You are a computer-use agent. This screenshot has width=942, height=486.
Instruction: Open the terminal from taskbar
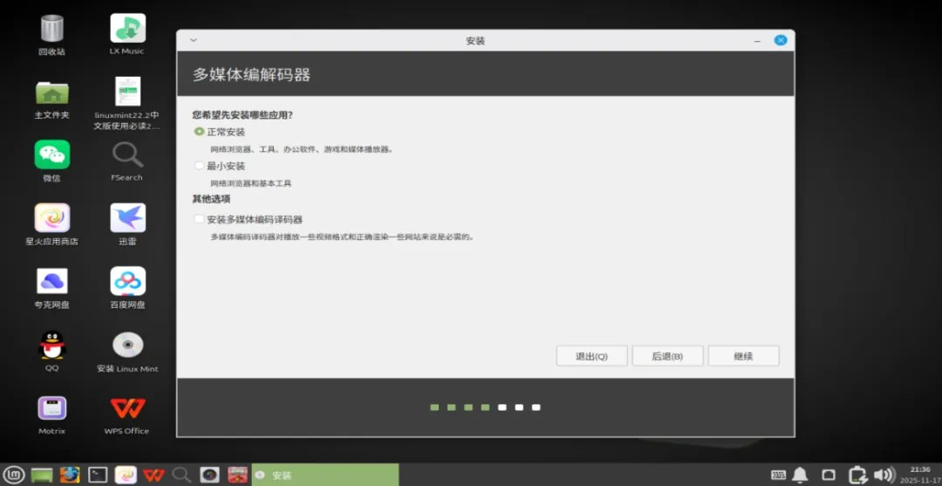coord(98,475)
